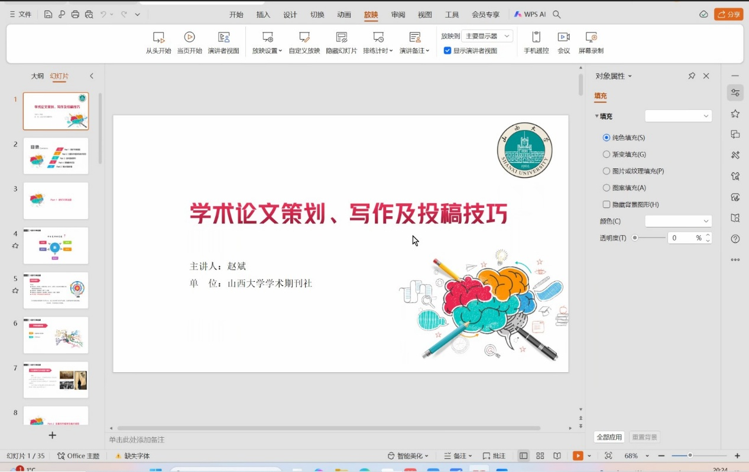Pin the 对象属性 panel
The image size is (749, 472).
pos(692,76)
